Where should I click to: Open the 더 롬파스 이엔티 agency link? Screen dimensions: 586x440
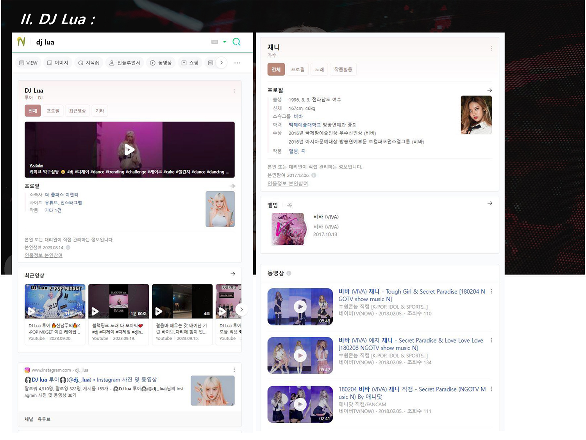point(61,194)
